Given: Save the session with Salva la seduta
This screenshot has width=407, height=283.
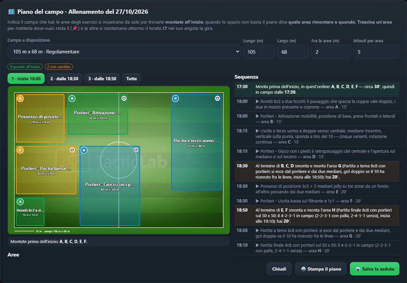Looking at the screenshot, I should (x=375, y=269).
